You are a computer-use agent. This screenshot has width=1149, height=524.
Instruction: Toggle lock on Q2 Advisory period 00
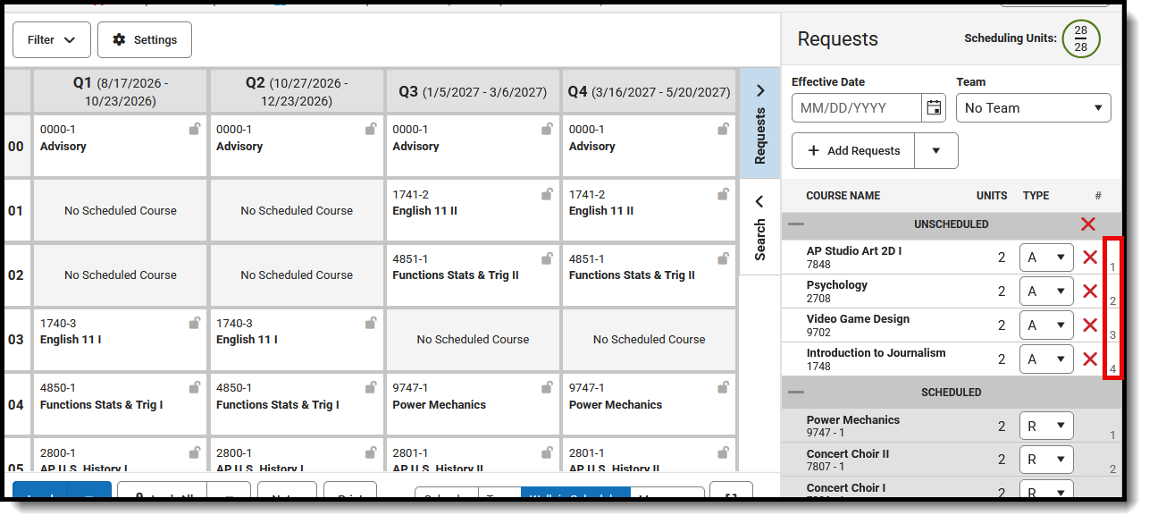click(x=371, y=130)
